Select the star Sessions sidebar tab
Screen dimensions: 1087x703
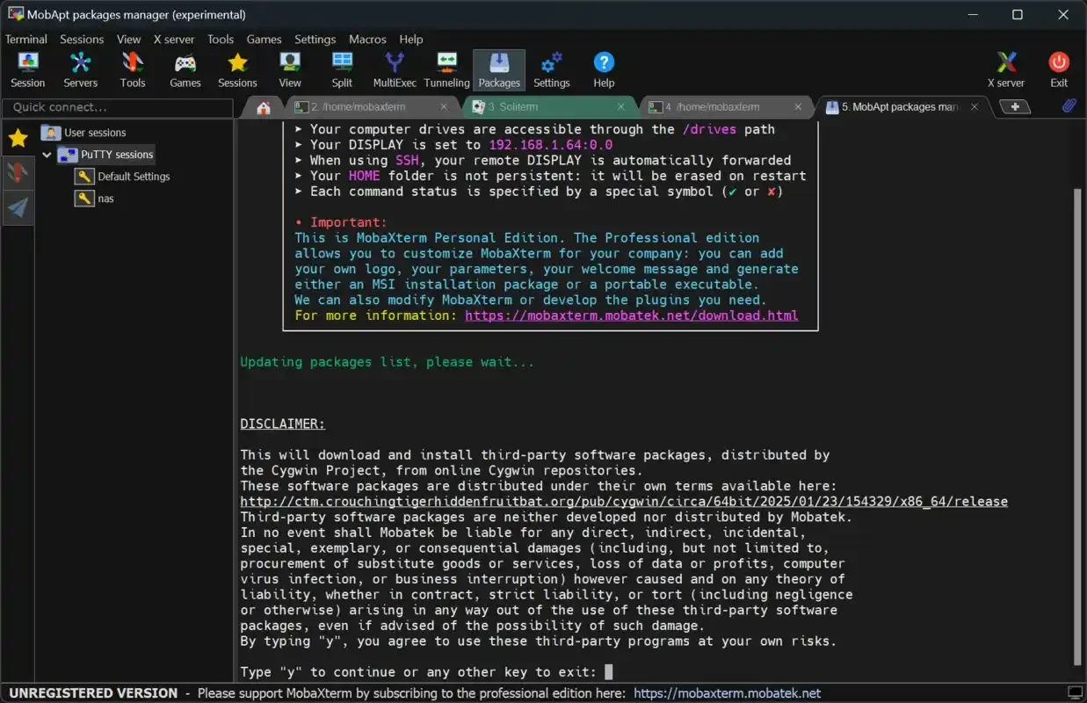coord(18,139)
